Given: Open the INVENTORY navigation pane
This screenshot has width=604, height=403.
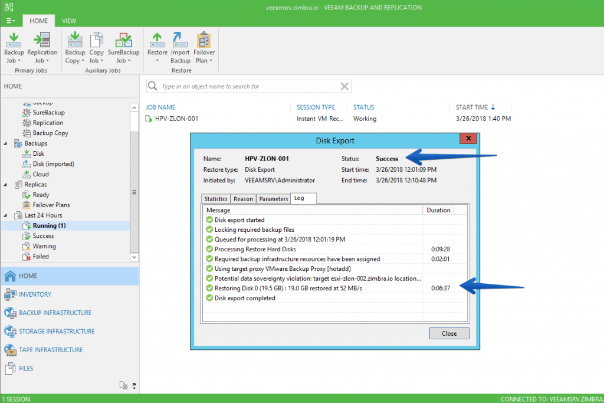Looking at the screenshot, I should pos(70,294).
